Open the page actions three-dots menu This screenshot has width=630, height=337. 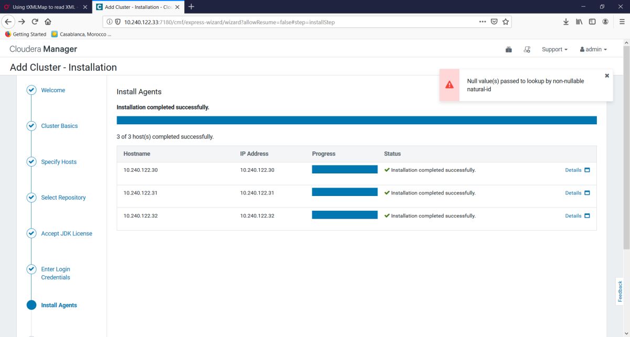482,21
